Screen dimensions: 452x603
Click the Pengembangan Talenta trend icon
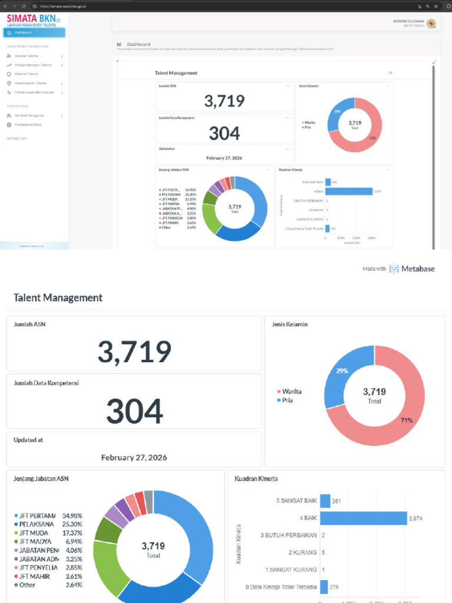tap(9, 65)
